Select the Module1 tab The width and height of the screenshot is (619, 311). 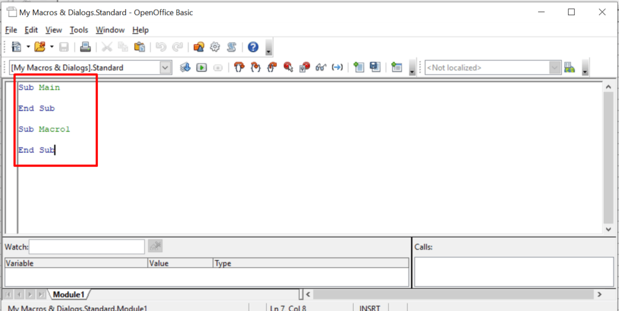[x=69, y=295]
